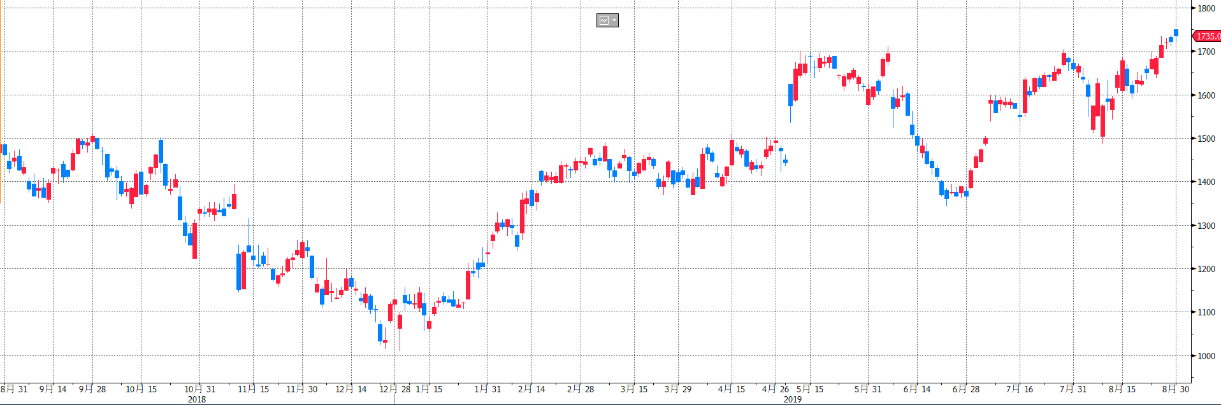Select the 1700 price axis label
The height and width of the screenshot is (405, 1221).
click(1206, 51)
